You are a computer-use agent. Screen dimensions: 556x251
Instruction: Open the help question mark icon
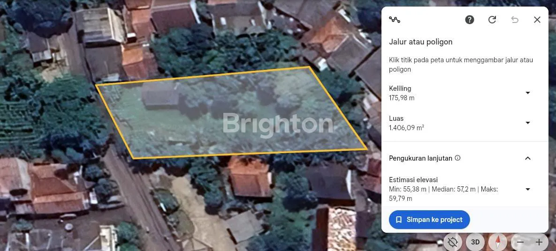point(470,20)
